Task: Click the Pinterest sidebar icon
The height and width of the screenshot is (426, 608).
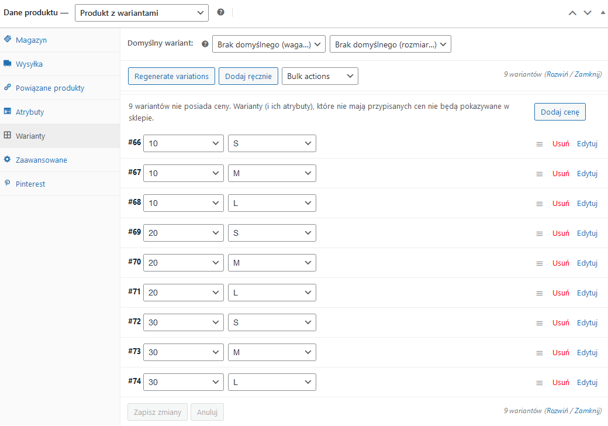Action: [x=8, y=184]
